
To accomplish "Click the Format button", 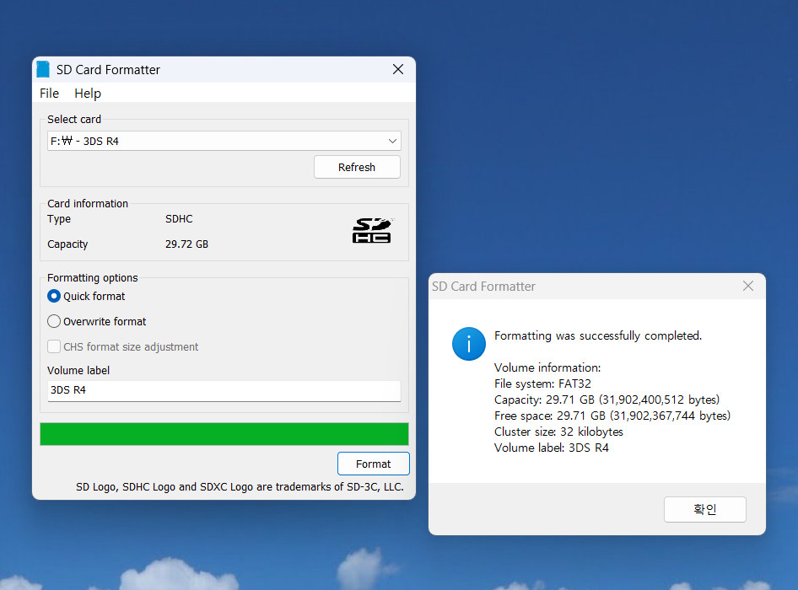I will (x=373, y=464).
